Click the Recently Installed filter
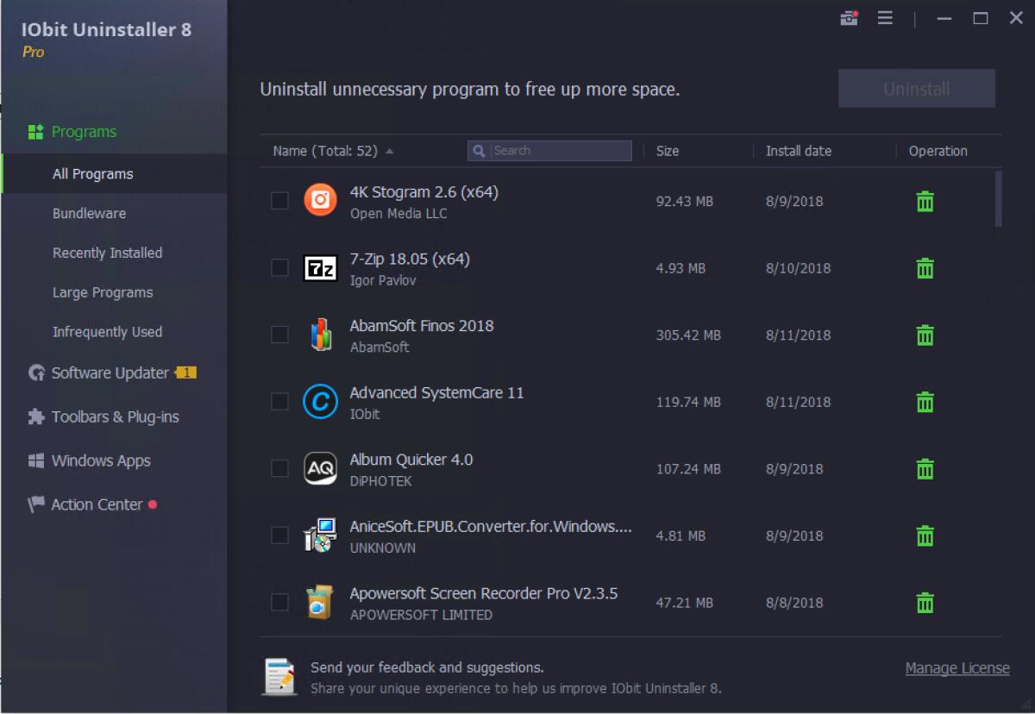Viewport: 1035px width, 714px height. 107,253
